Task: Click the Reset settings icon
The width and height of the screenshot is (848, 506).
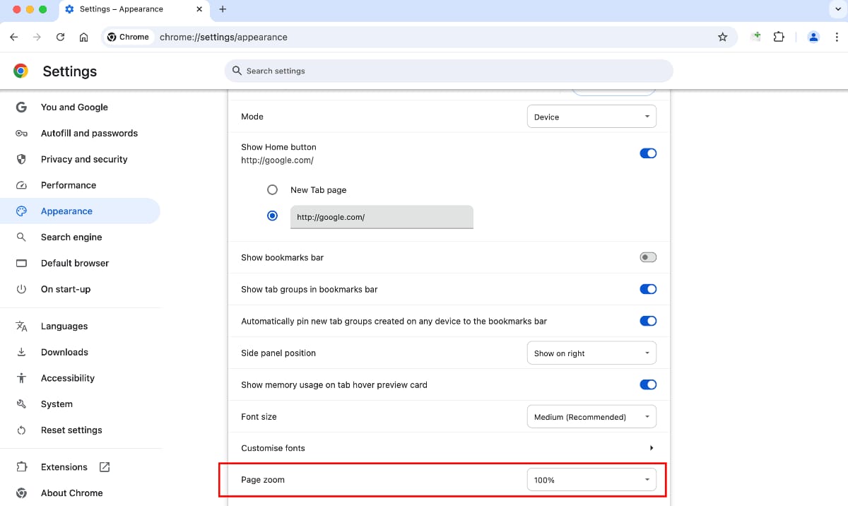Action: pos(22,430)
